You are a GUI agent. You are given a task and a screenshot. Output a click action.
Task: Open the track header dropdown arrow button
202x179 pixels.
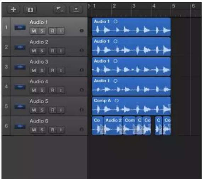click(76, 9)
